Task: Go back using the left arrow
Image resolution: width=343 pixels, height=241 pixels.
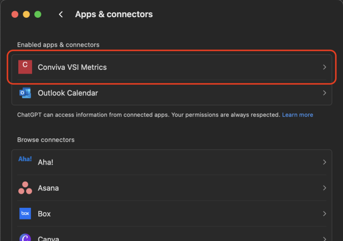Action: (61, 14)
